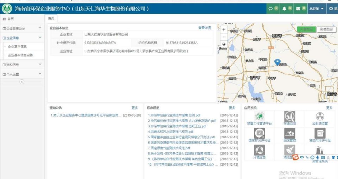Open the 在线监测 app icon
Viewport: 338px width, 179px height.
coord(290,117)
